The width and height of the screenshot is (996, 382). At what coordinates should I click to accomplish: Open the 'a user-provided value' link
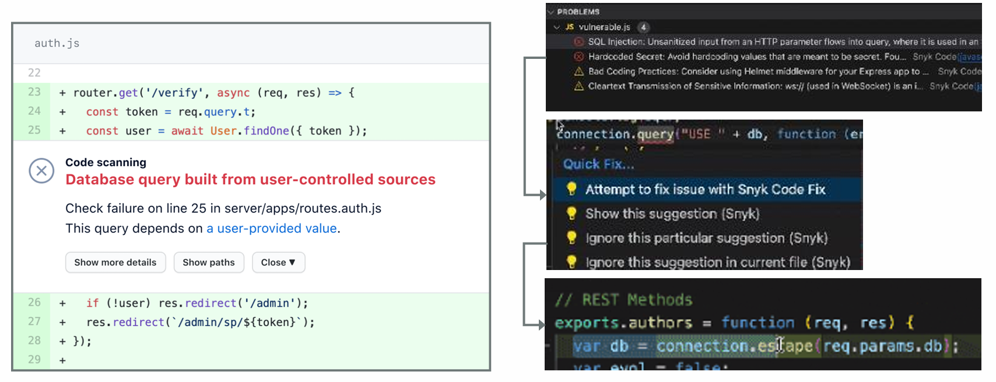click(271, 229)
